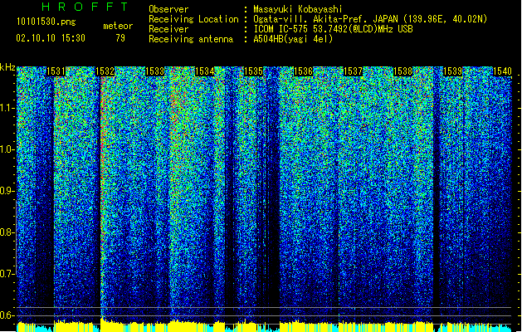This screenshot has width=522, height=332.
Task: Click the 1540 time marker
Action: [x=502, y=71]
